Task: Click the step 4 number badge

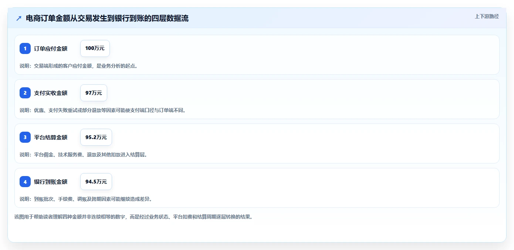Action: point(25,182)
